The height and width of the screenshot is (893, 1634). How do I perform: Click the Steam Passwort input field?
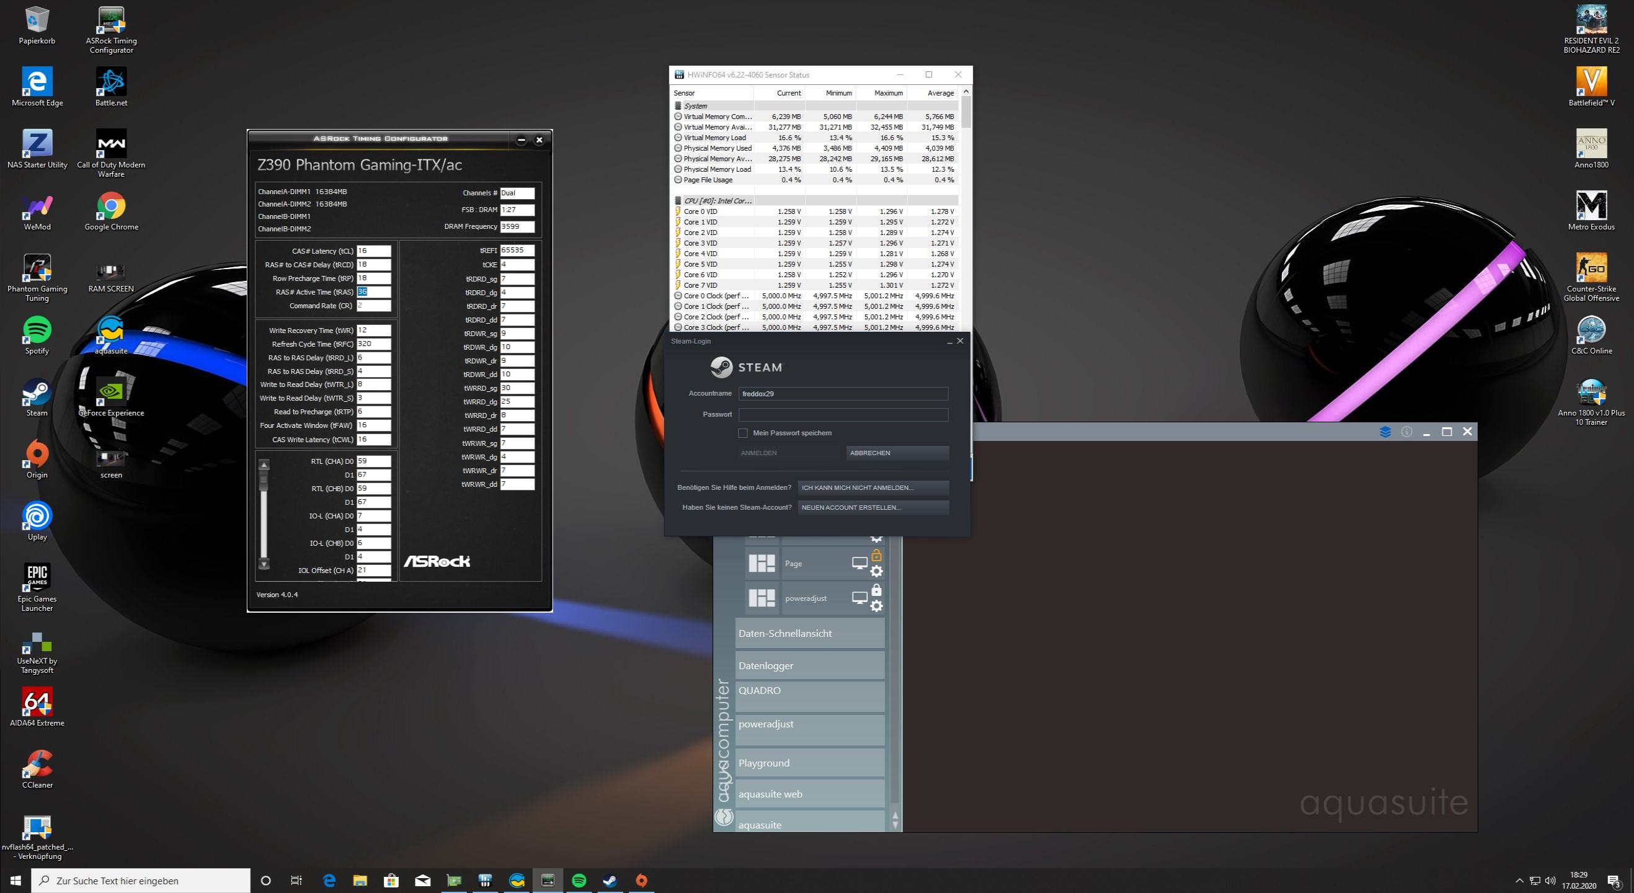click(843, 415)
